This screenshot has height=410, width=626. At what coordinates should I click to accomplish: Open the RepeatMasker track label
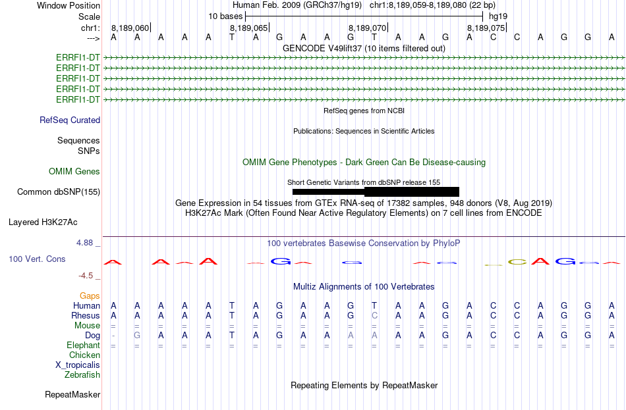72,394
